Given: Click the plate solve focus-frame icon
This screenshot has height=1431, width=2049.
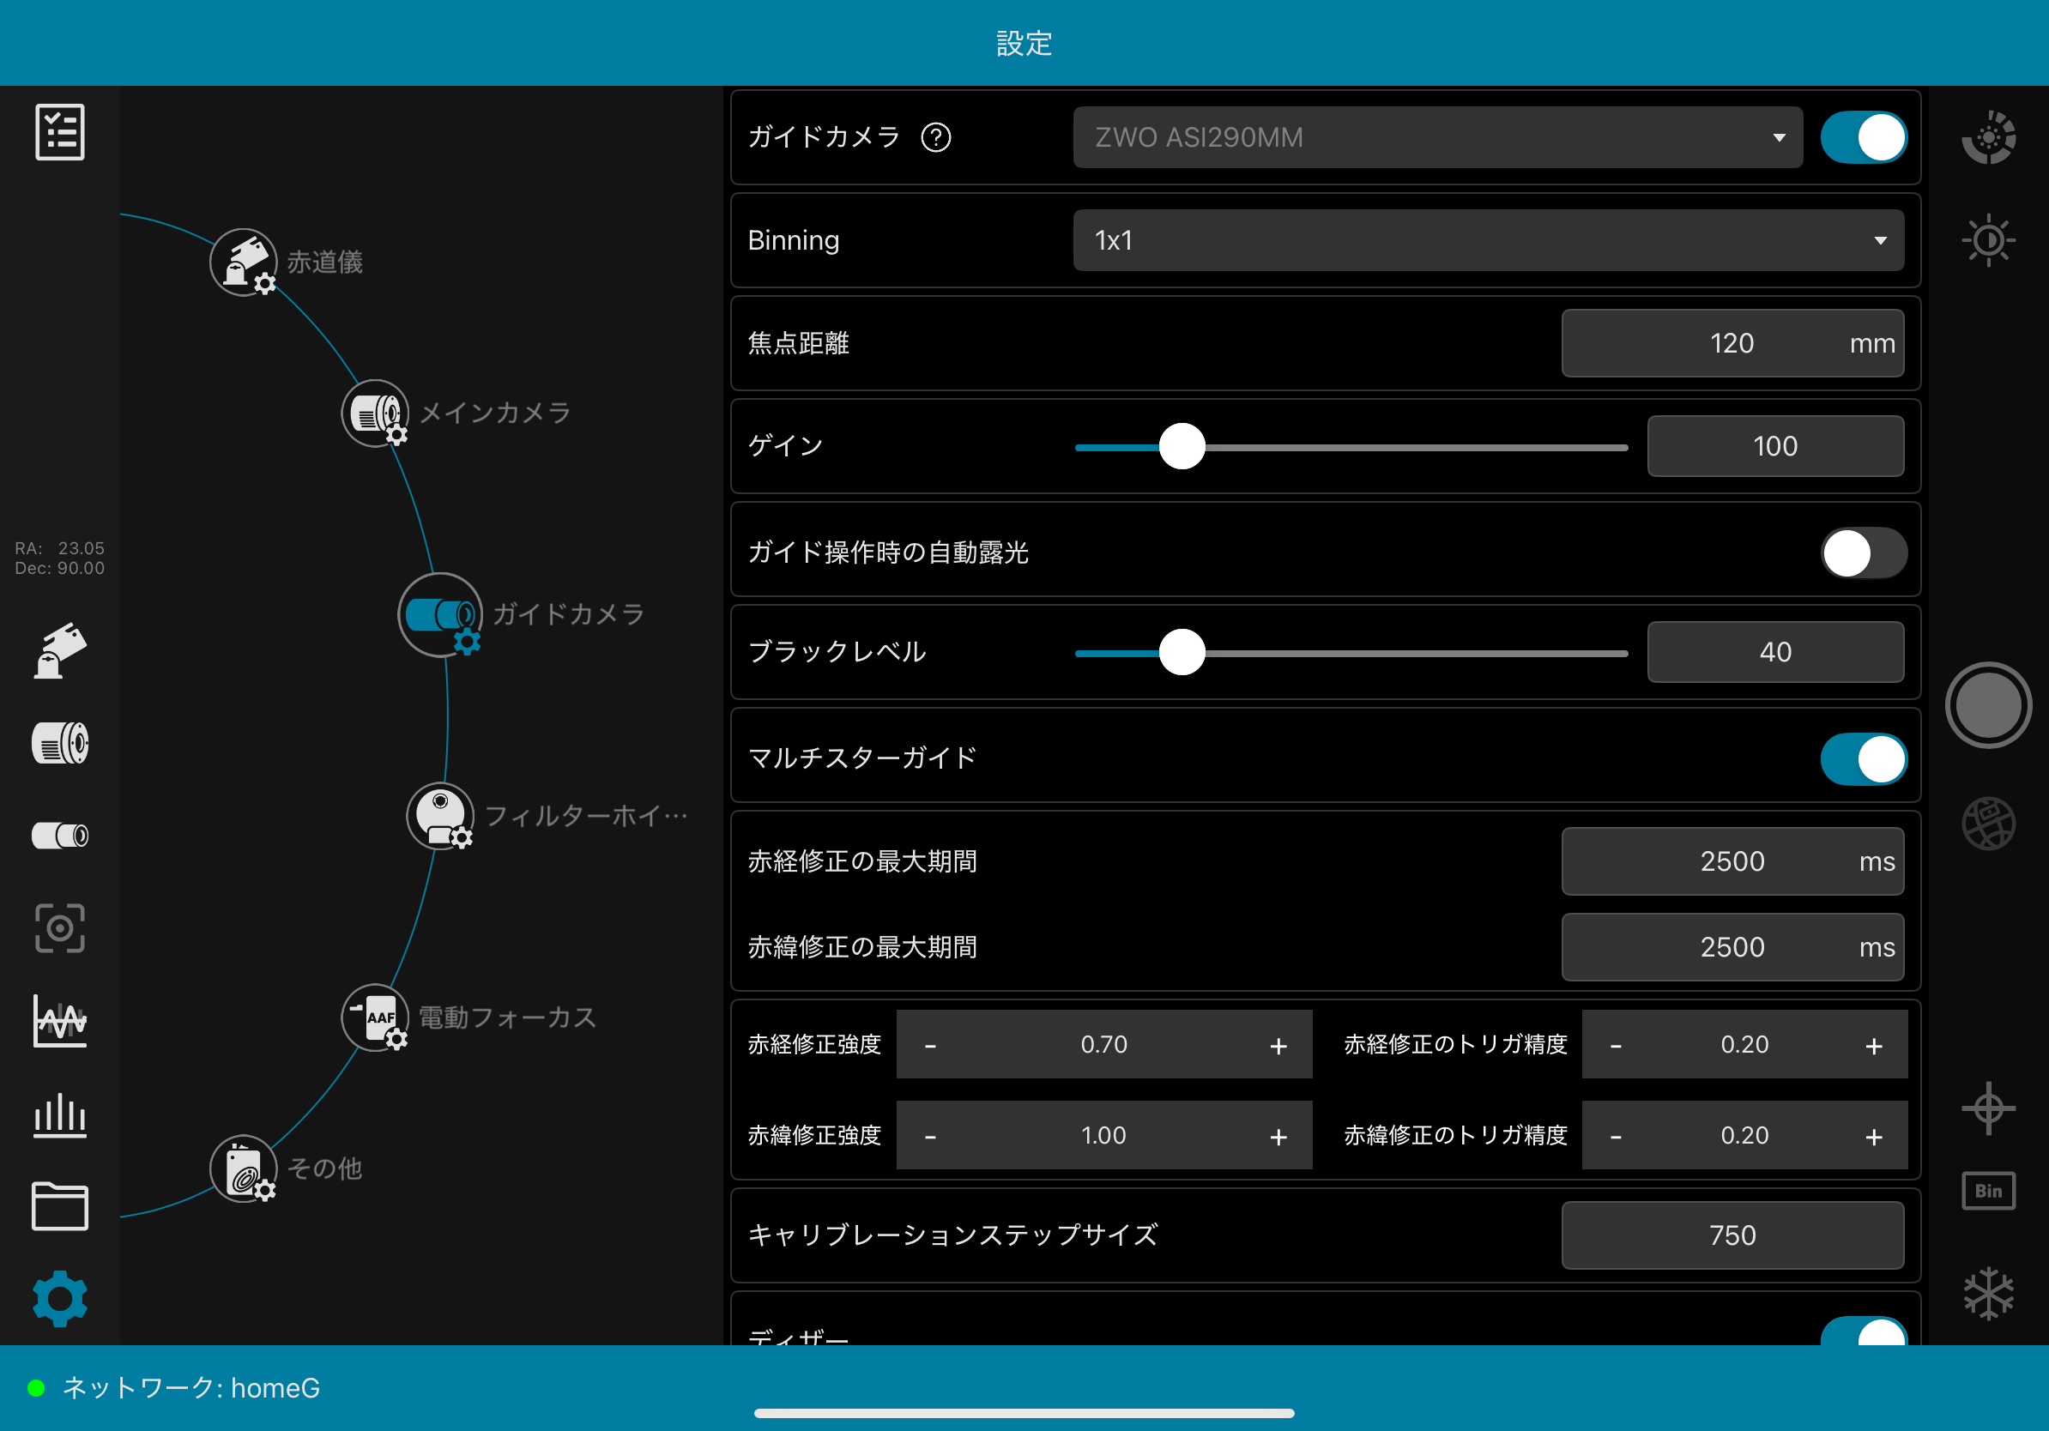Looking at the screenshot, I should coord(60,927).
